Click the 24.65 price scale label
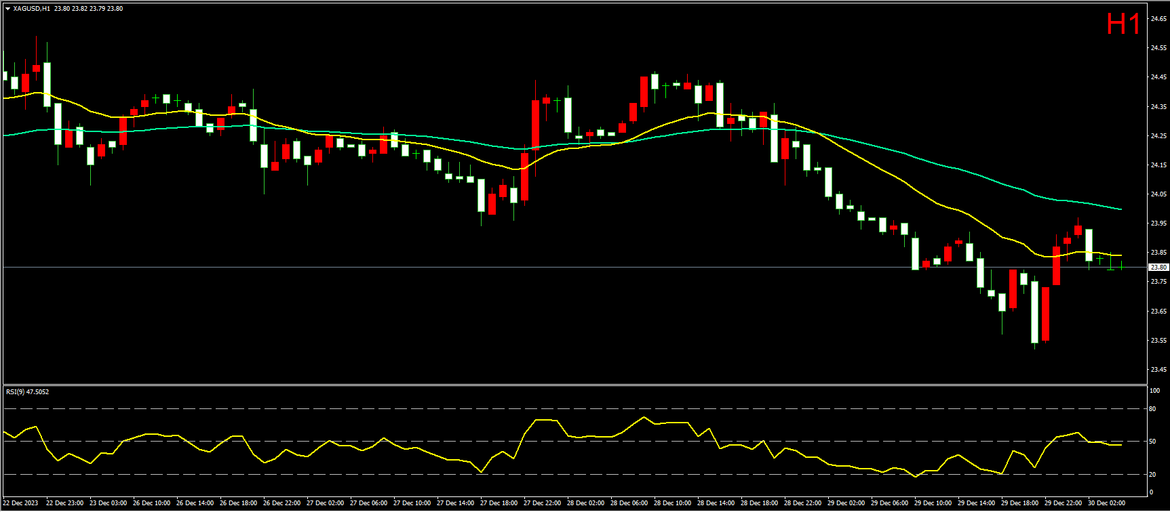1170x512 pixels. tap(1158, 19)
